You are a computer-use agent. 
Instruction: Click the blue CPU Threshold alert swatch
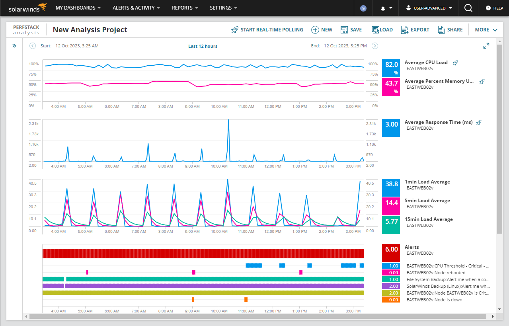pos(392,266)
